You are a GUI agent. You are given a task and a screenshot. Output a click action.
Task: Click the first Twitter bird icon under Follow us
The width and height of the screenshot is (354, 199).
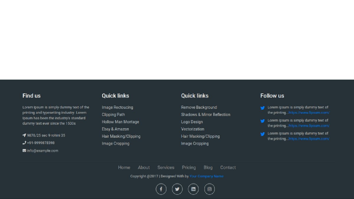(263, 108)
